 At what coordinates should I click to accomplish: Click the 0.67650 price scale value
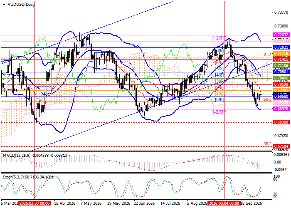[281, 136]
